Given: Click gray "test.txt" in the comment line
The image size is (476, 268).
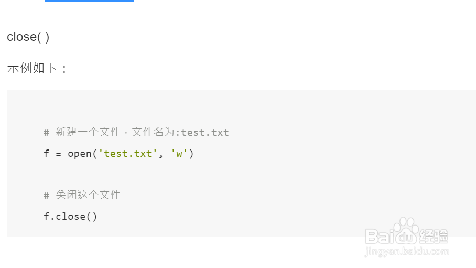Looking at the screenshot, I should [205, 133].
